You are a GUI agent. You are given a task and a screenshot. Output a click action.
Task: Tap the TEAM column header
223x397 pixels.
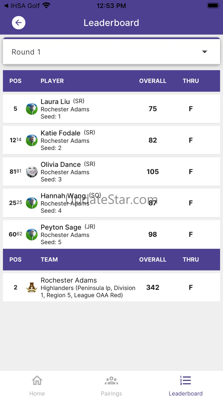49,260
